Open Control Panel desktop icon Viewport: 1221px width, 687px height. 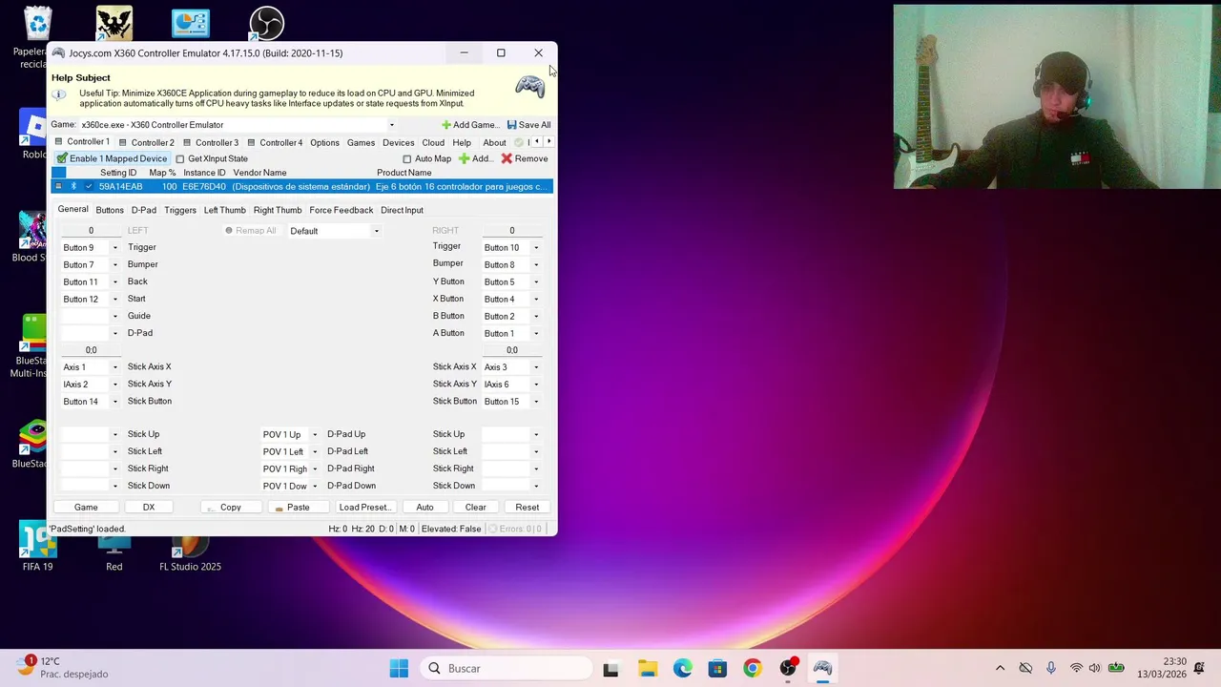pos(191,23)
